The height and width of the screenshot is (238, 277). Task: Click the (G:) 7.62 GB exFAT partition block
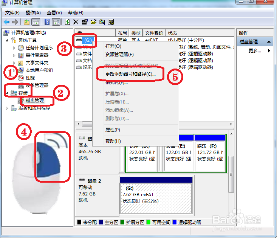[156, 195]
